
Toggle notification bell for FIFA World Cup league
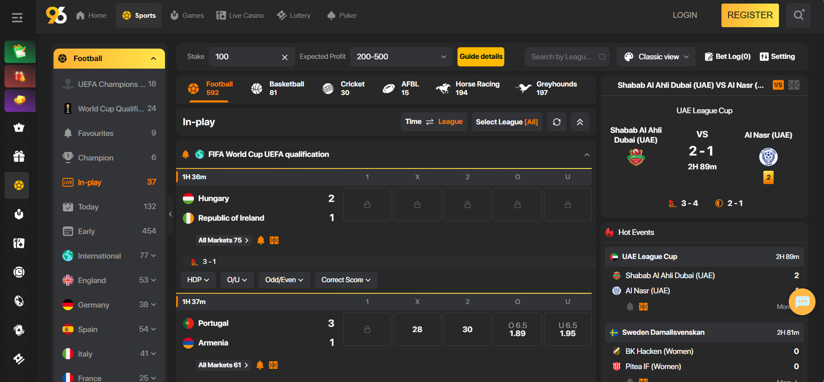(x=186, y=154)
